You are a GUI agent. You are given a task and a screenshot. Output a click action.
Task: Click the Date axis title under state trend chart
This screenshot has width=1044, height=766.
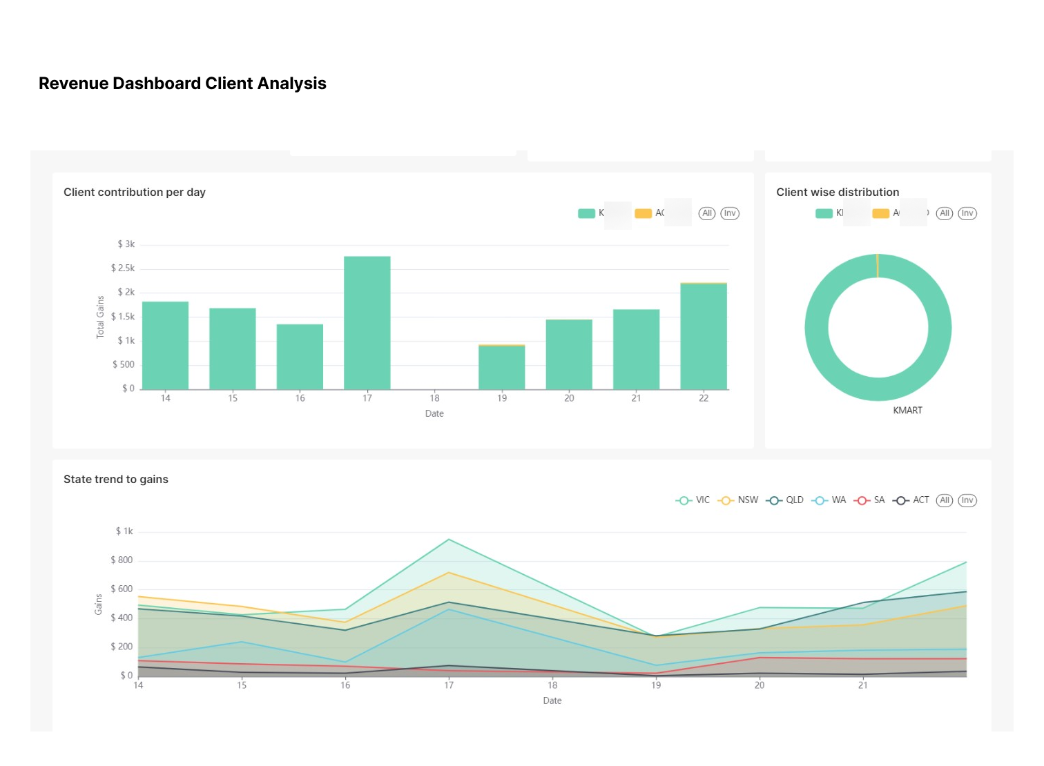coord(552,701)
